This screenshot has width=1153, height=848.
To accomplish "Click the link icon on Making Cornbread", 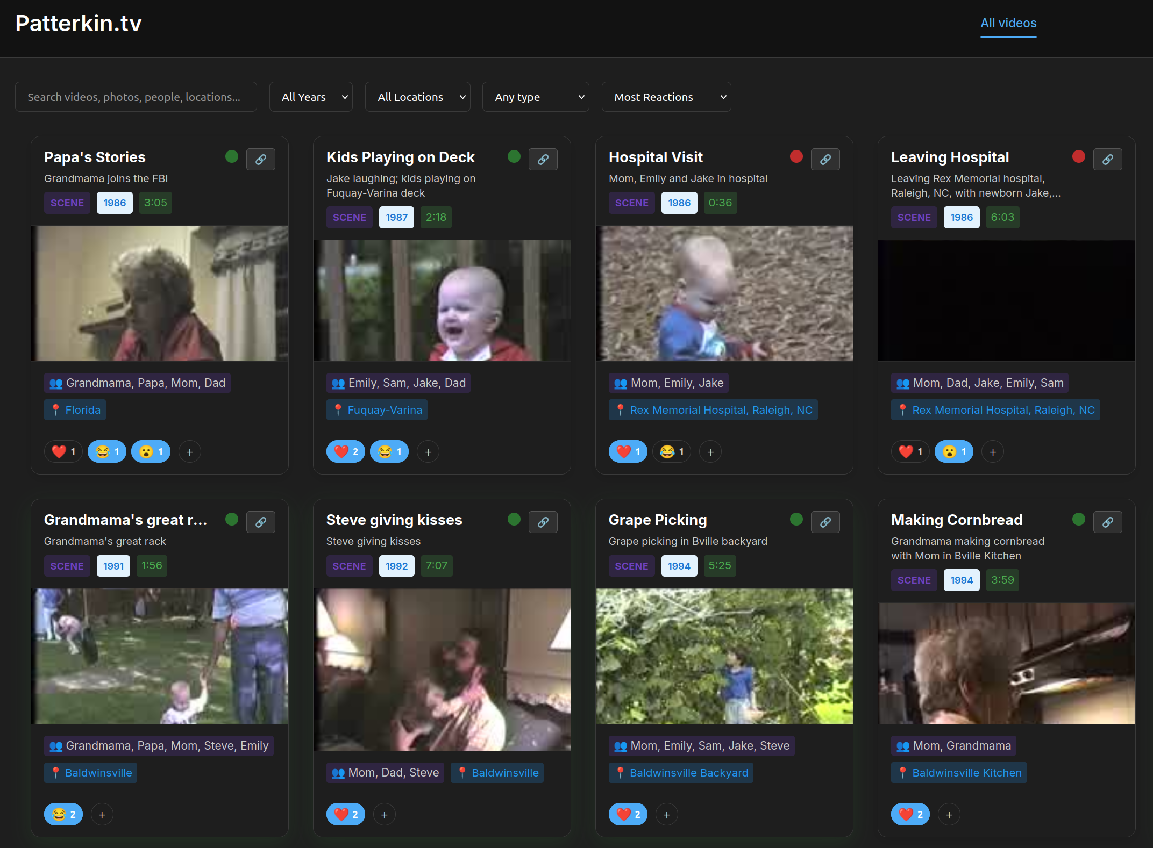I will 1108,522.
